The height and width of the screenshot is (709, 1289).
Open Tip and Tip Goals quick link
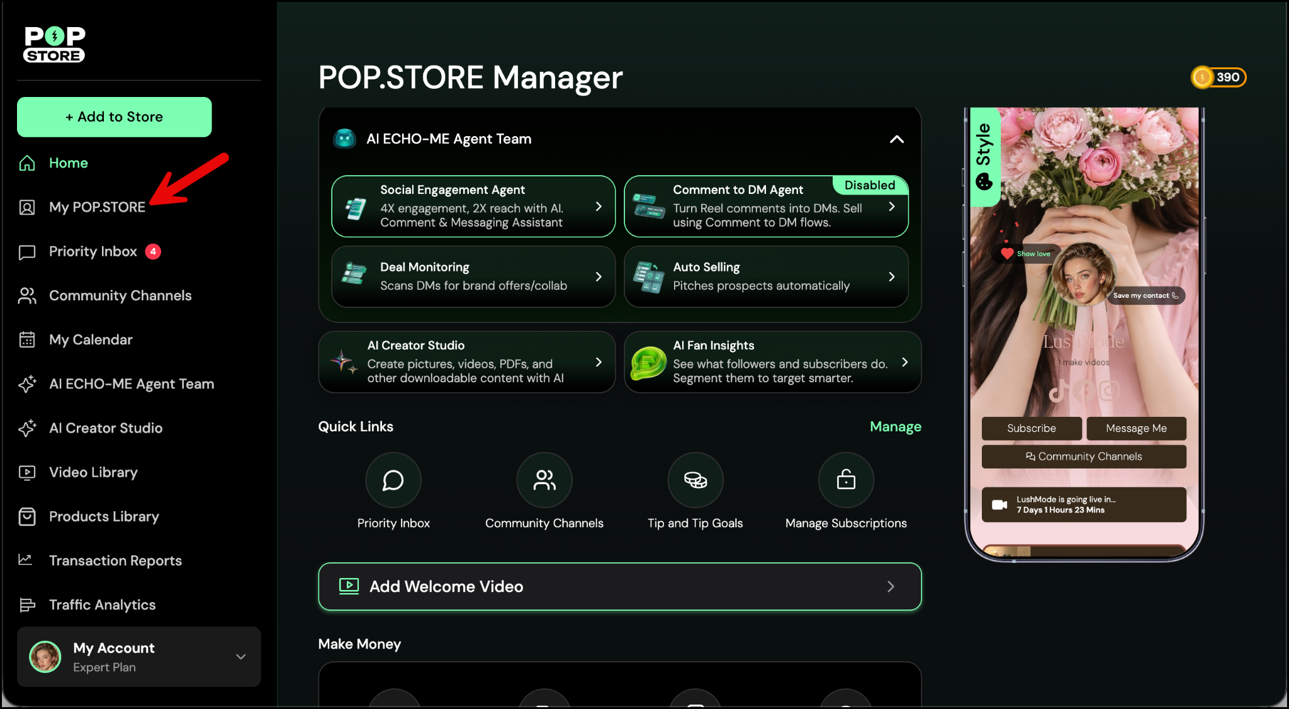695,480
